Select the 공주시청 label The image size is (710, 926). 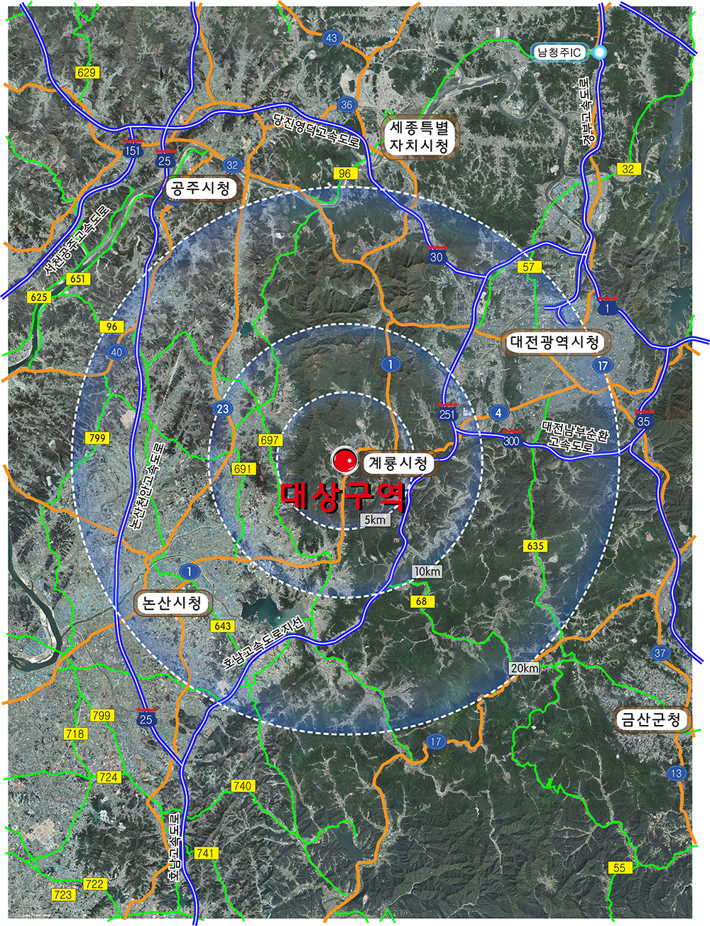point(202,188)
